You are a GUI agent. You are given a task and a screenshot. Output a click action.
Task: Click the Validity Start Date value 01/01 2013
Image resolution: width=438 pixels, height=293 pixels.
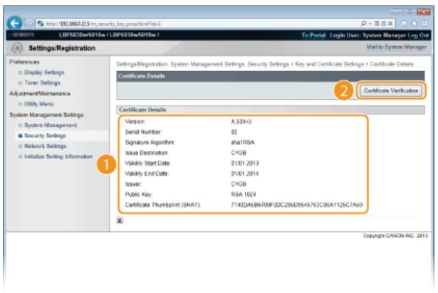click(x=245, y=163)
